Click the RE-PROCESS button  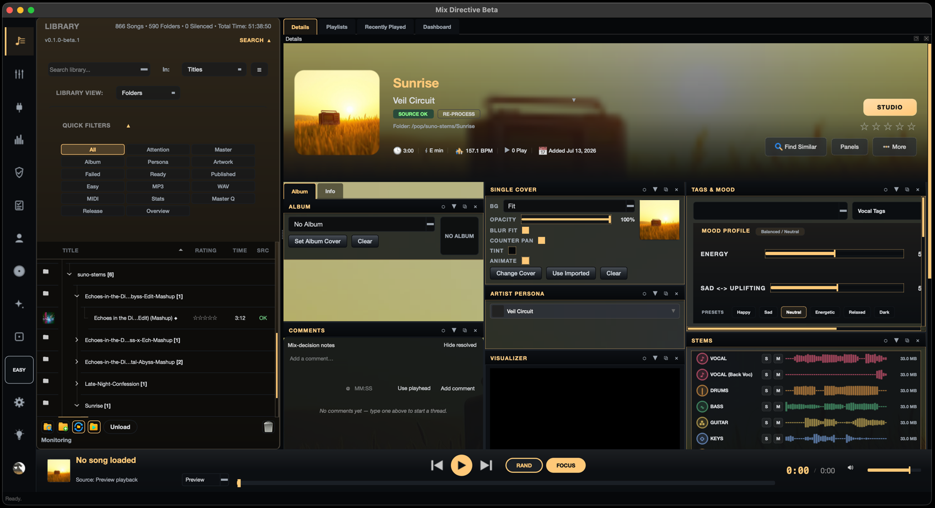tap(459, 114)
